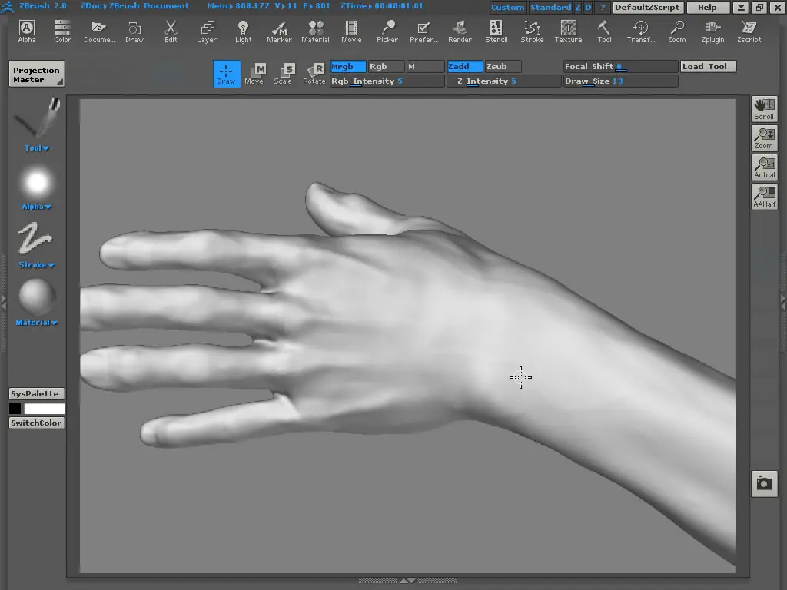Enable Zsub sculpting mode
Image resolution: width=787 pixels, height=590 pixels.
pos(503,67)
